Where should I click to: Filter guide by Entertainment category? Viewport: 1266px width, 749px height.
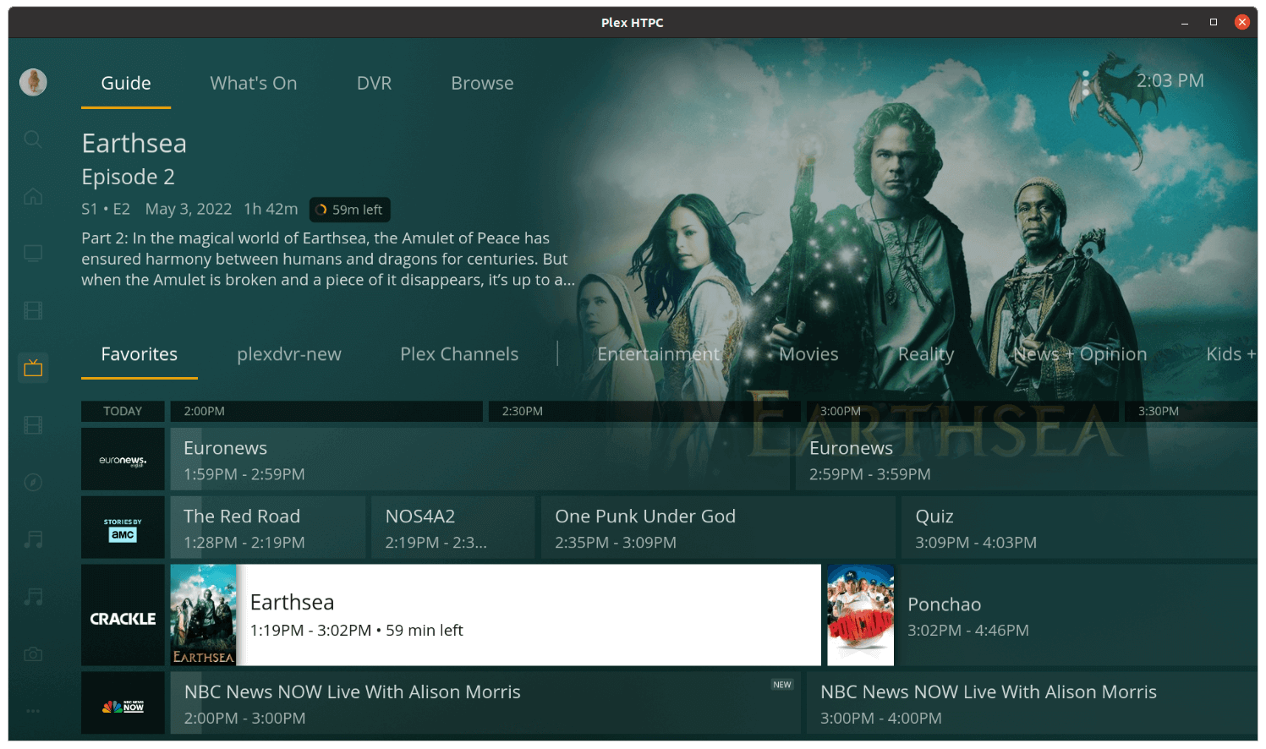[659, 354]
